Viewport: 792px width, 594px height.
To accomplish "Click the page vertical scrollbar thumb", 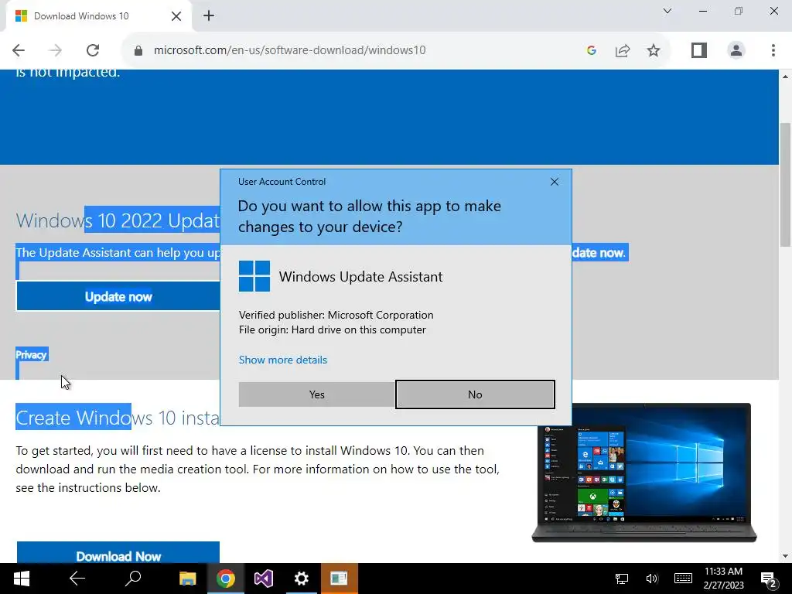I will 785,183.
